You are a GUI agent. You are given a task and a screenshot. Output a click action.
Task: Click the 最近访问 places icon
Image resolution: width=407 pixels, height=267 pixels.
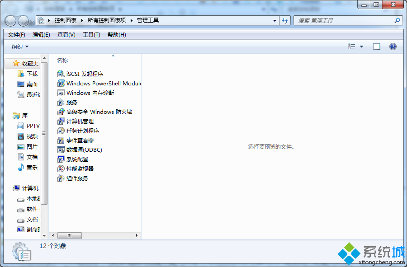(x=21, y=94)
